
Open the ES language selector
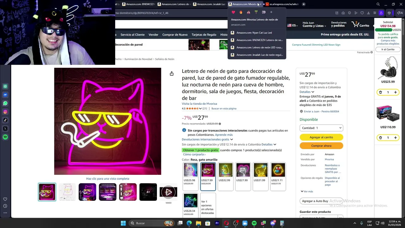[x=292, y=25]
